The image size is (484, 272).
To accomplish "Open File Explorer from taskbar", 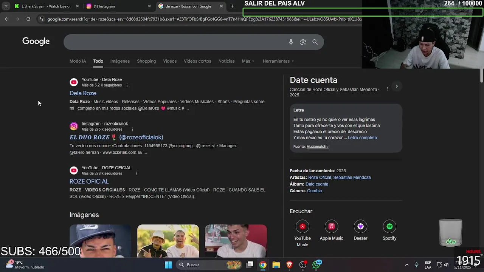I will [276, 265].
